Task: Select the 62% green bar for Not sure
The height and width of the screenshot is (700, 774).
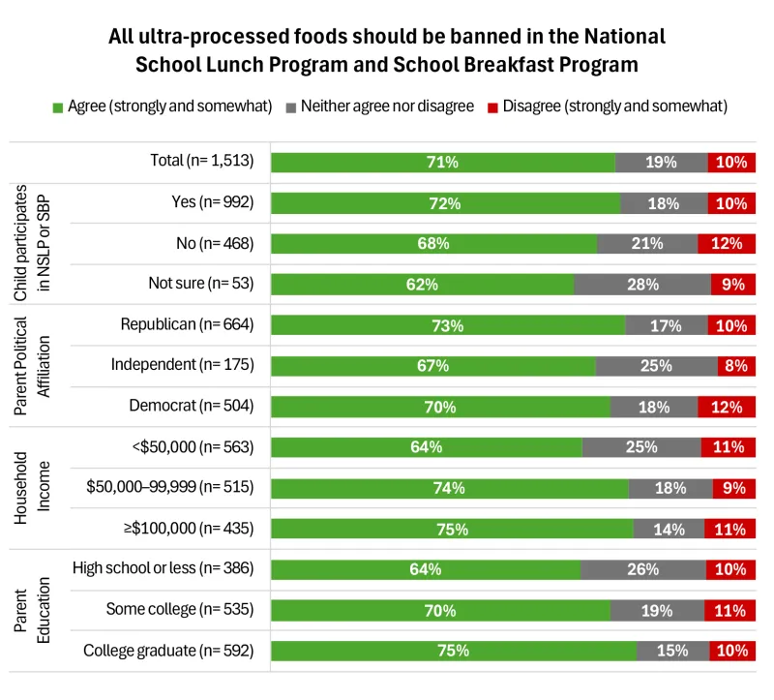Action: coord(422,285)
